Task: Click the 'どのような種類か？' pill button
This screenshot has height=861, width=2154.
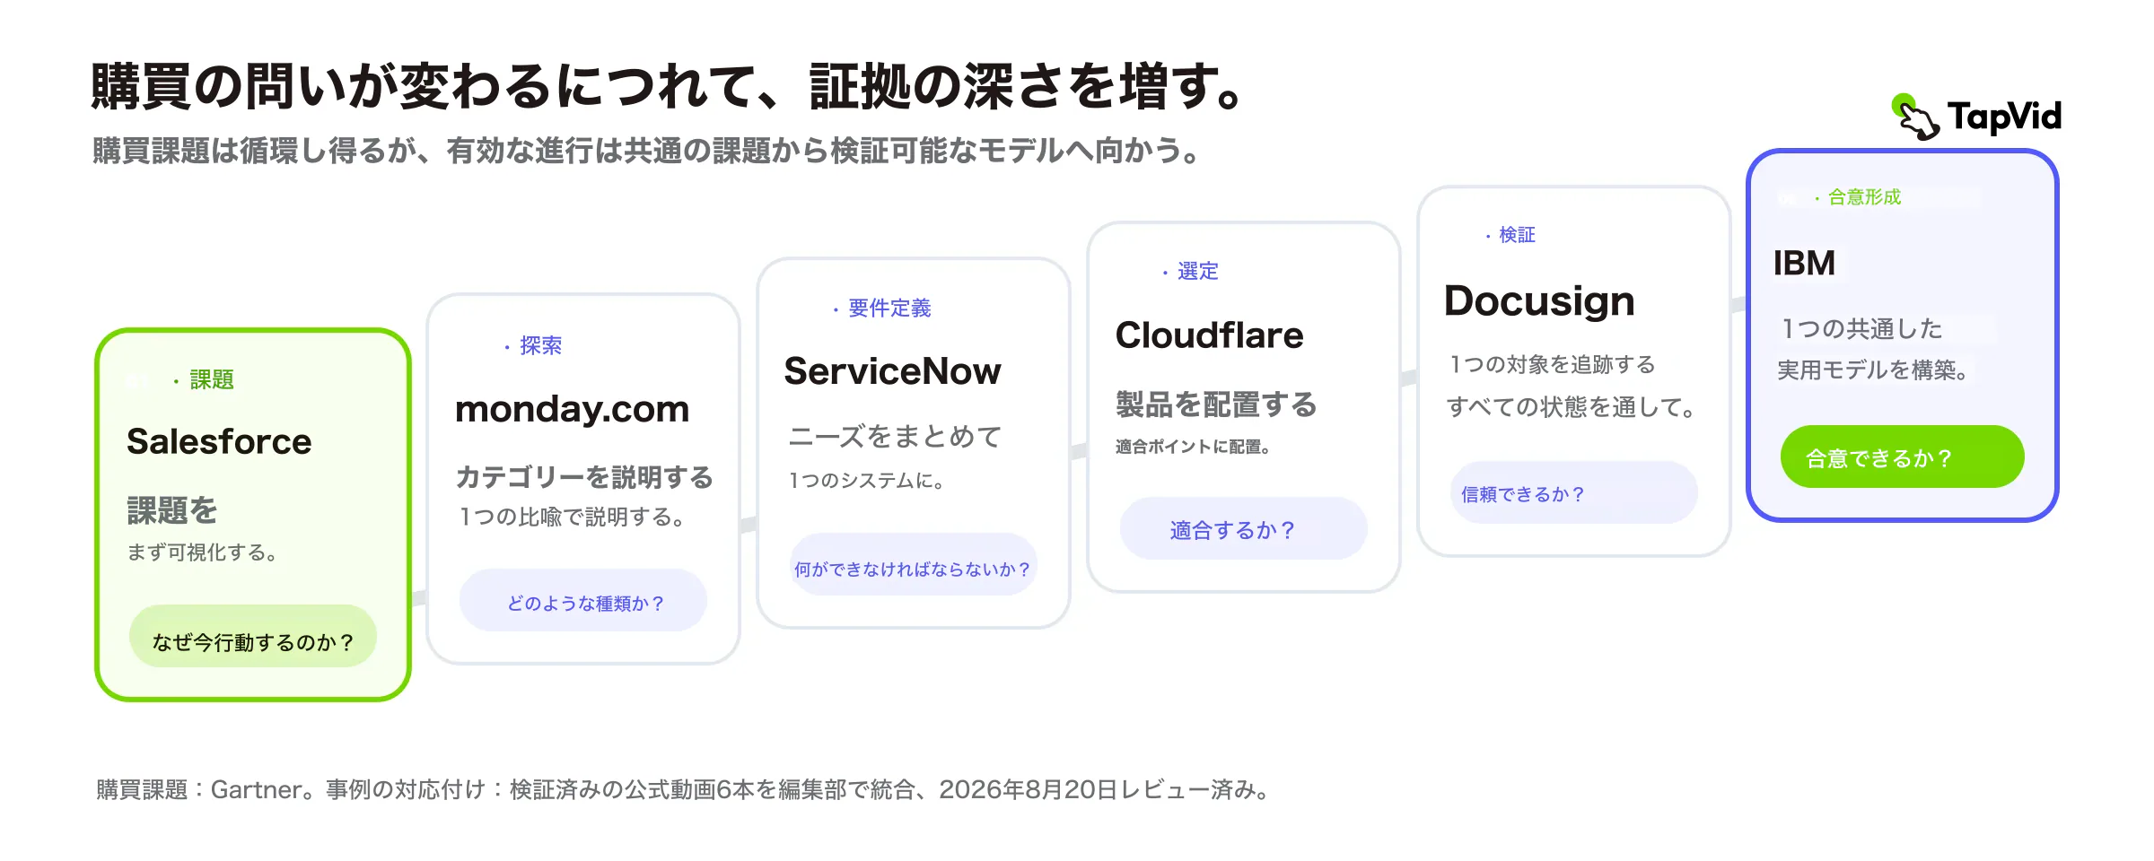Action: point(583,601)
